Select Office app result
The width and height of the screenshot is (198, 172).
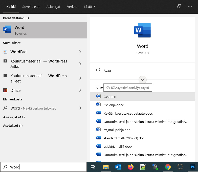pyautogui.click(x=43, y=90)
